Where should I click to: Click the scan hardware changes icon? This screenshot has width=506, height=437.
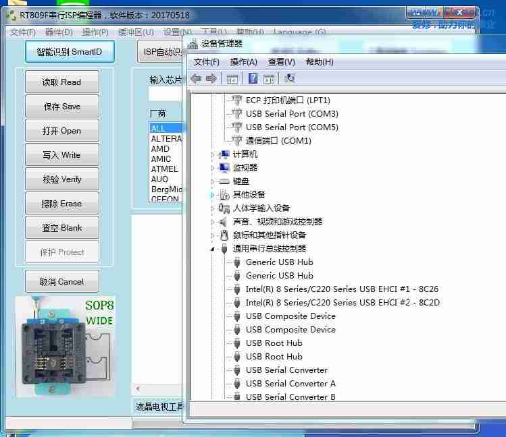(289, 78)
